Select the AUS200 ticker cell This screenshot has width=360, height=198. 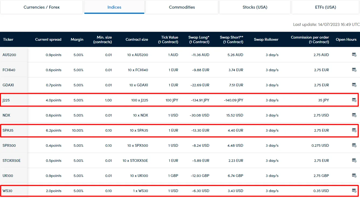tap(14, 55)
